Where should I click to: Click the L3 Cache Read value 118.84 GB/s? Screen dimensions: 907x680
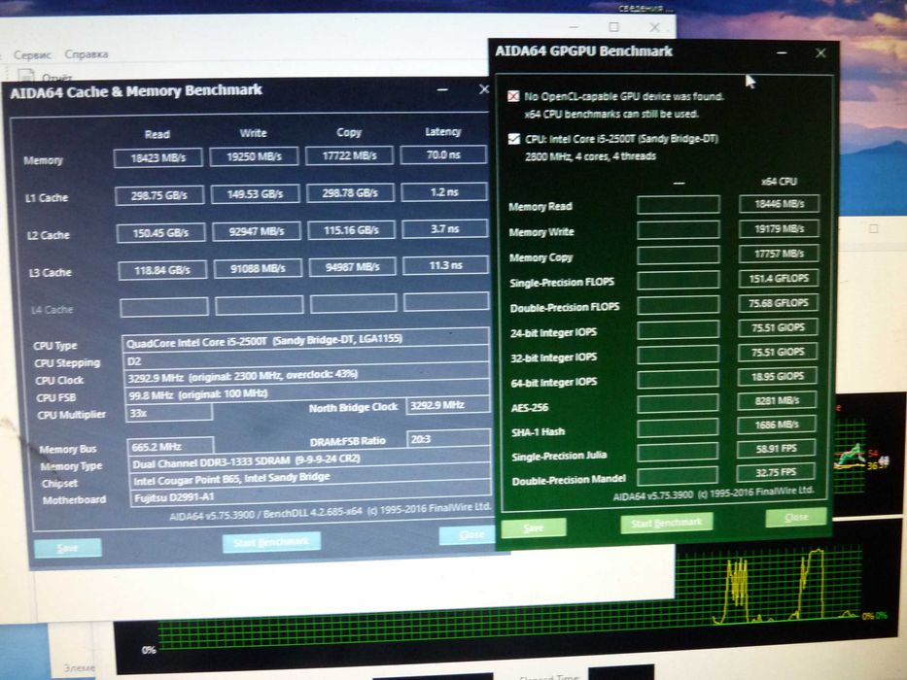[x=162, y=270]
